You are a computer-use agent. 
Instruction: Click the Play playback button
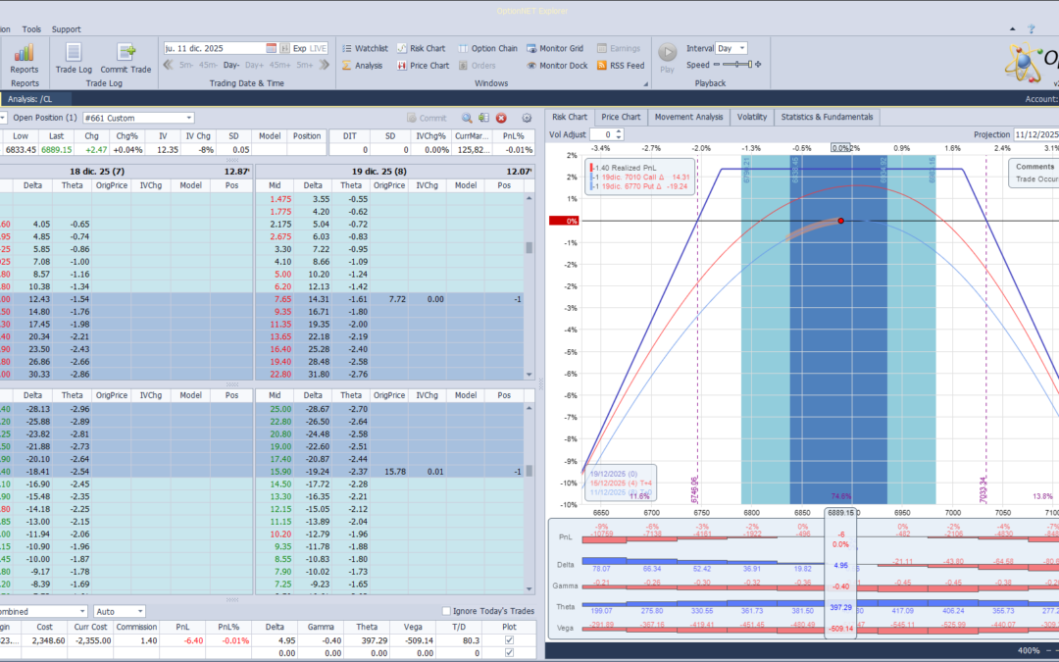pyautogui.click(x=668, y=58)
